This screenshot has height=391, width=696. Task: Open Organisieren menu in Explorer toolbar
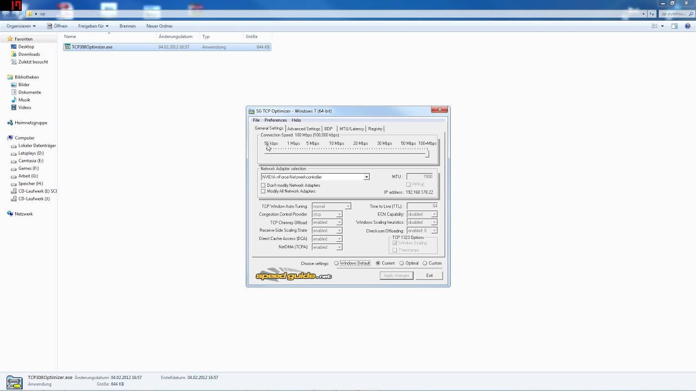click(x=21, y=26)
